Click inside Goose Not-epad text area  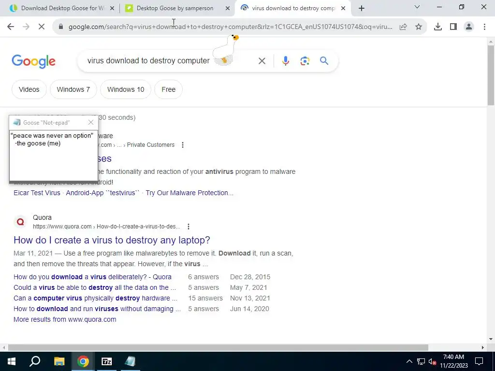tap(53, 156)
